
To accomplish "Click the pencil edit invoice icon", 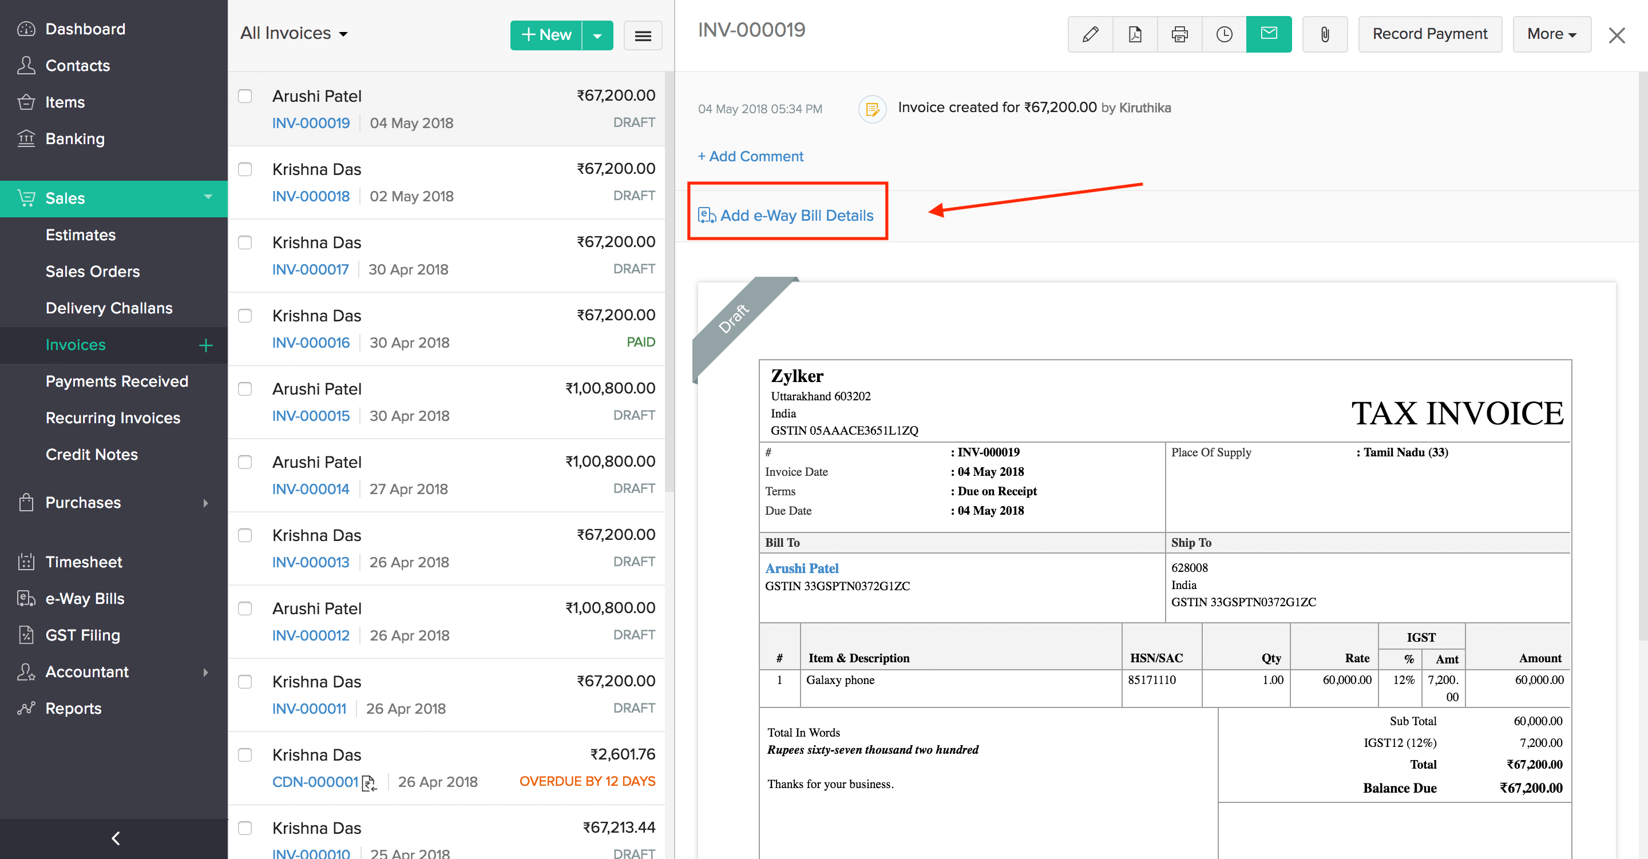I will tap(1090, 34).
